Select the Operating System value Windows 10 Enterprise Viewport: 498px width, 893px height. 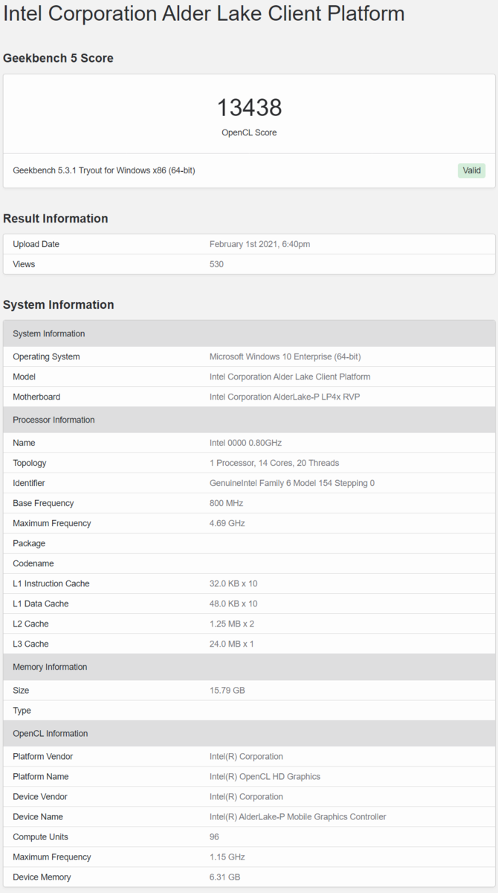pyautogui.click(x=285, y=356)
